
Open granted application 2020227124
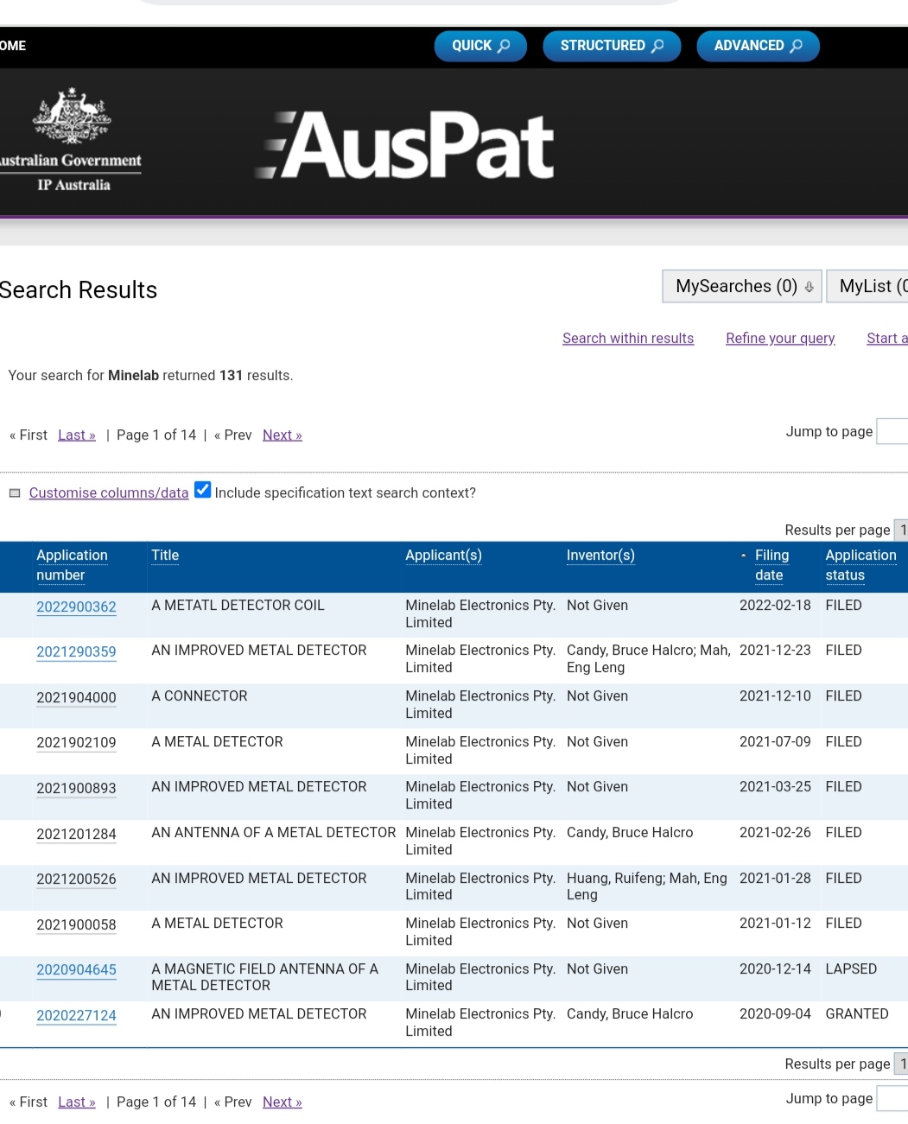pos(76,1016)
